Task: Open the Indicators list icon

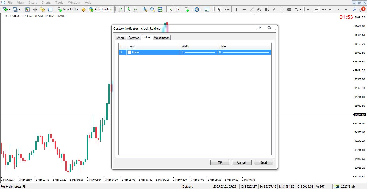Action: click(187, 9)
